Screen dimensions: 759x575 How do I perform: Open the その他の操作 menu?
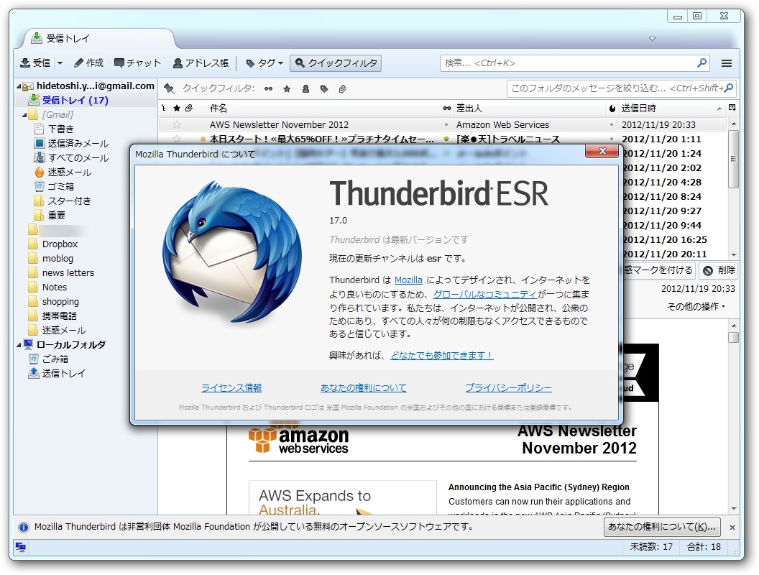(694, 307)
